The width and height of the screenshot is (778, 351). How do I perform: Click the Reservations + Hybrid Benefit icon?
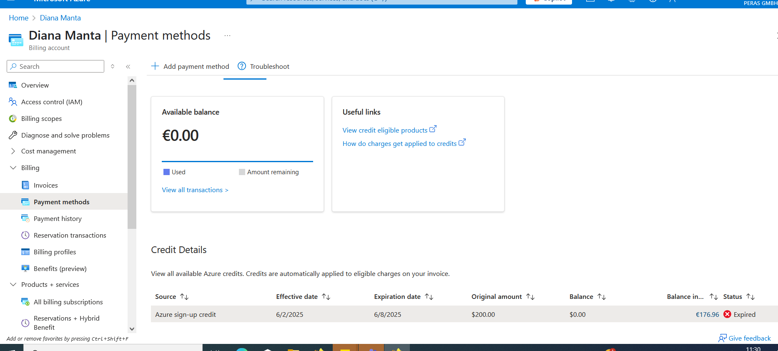click(x=25, y=323)
